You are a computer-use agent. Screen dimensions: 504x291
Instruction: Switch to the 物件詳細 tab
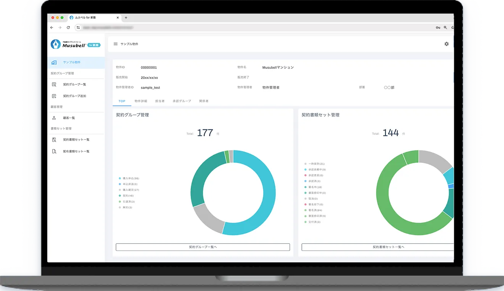[x=141, y=101]
